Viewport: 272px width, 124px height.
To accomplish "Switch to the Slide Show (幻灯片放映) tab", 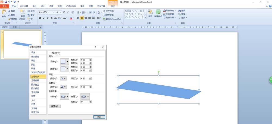I will (71, 6).
